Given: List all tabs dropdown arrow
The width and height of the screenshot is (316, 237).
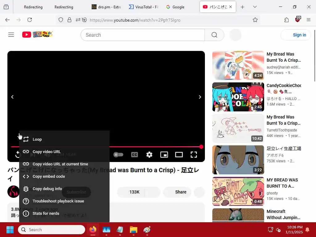Looking at the screenshot, I should [x=255, y=7].
